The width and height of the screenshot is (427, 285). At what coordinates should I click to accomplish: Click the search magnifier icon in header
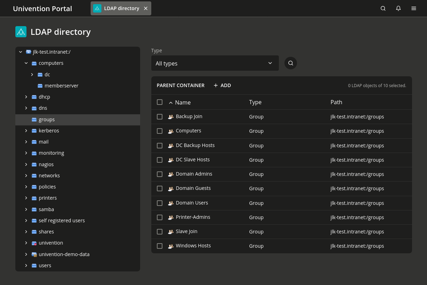point(383,8)
